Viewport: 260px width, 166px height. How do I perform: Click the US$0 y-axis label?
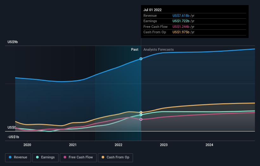12,127
